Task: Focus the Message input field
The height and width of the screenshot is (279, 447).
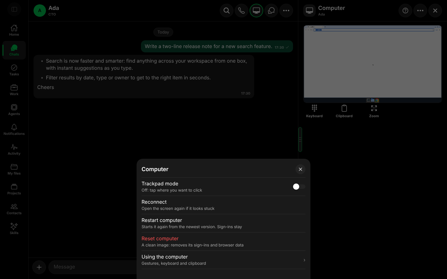Action: (x=93, y=267)
